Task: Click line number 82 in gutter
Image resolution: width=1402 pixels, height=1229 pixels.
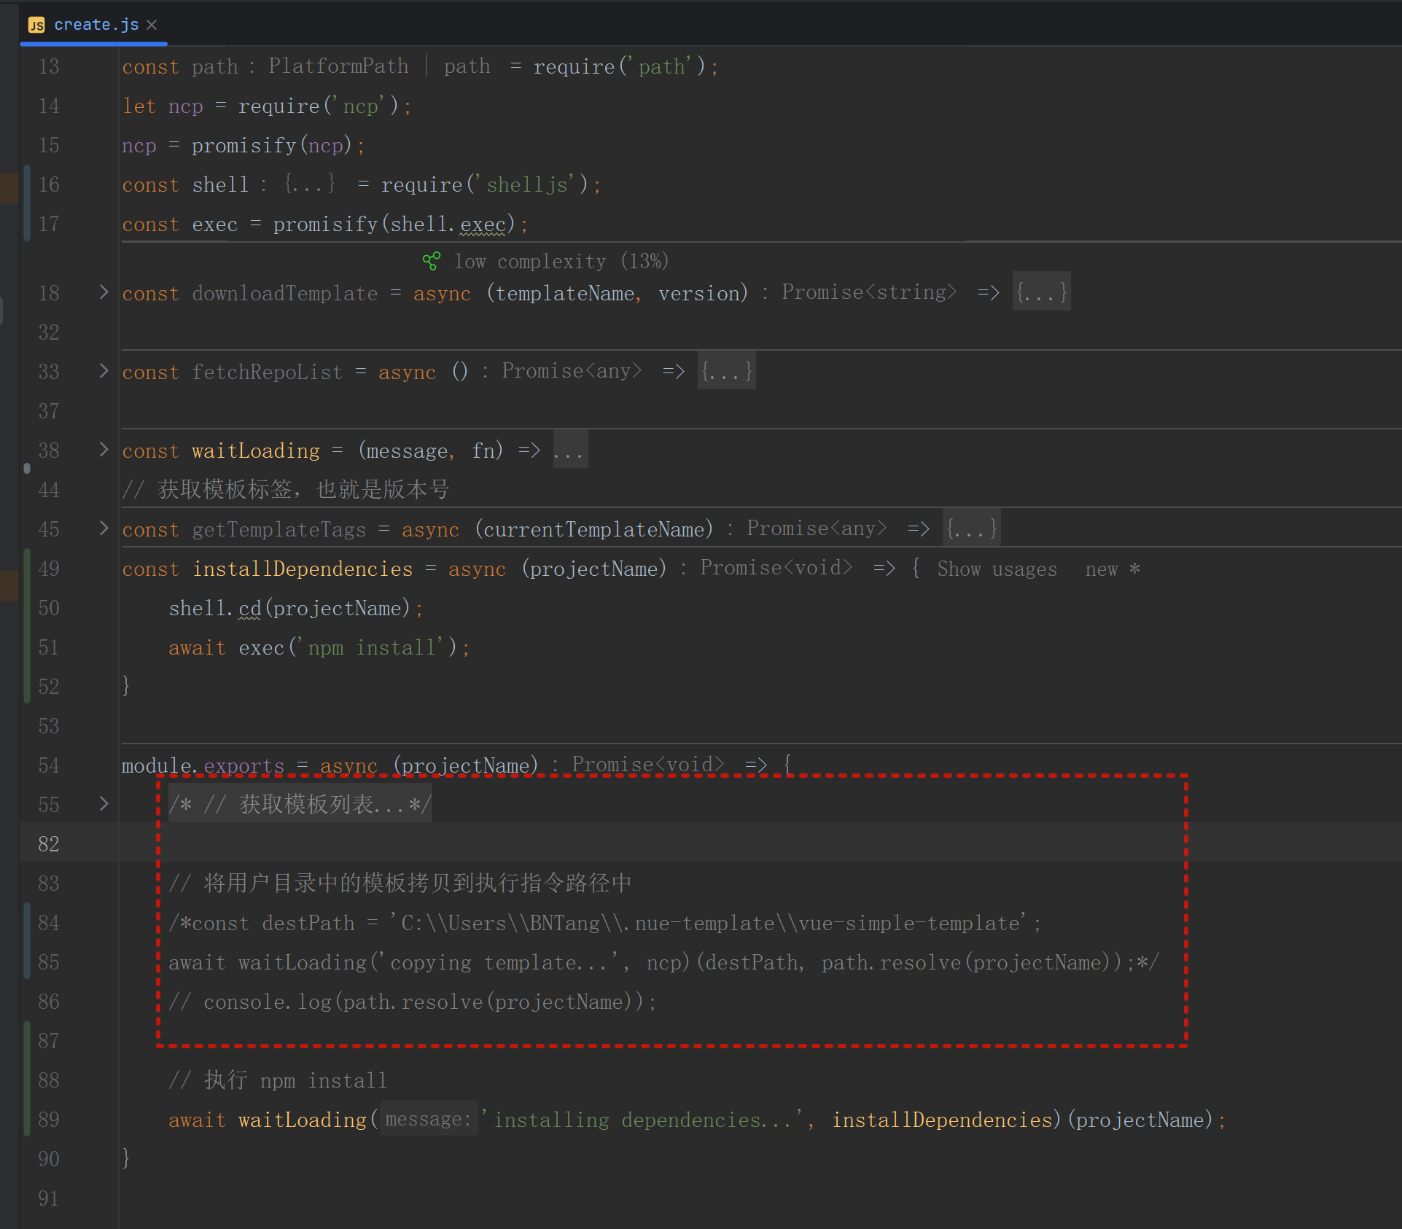Action: (x=49, y=843)
